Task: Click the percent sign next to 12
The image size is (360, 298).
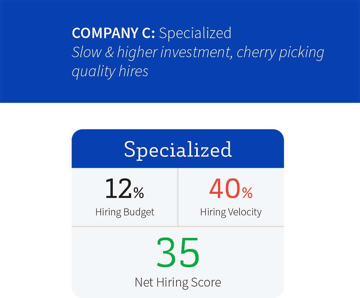Action: [x=139, y=193]
